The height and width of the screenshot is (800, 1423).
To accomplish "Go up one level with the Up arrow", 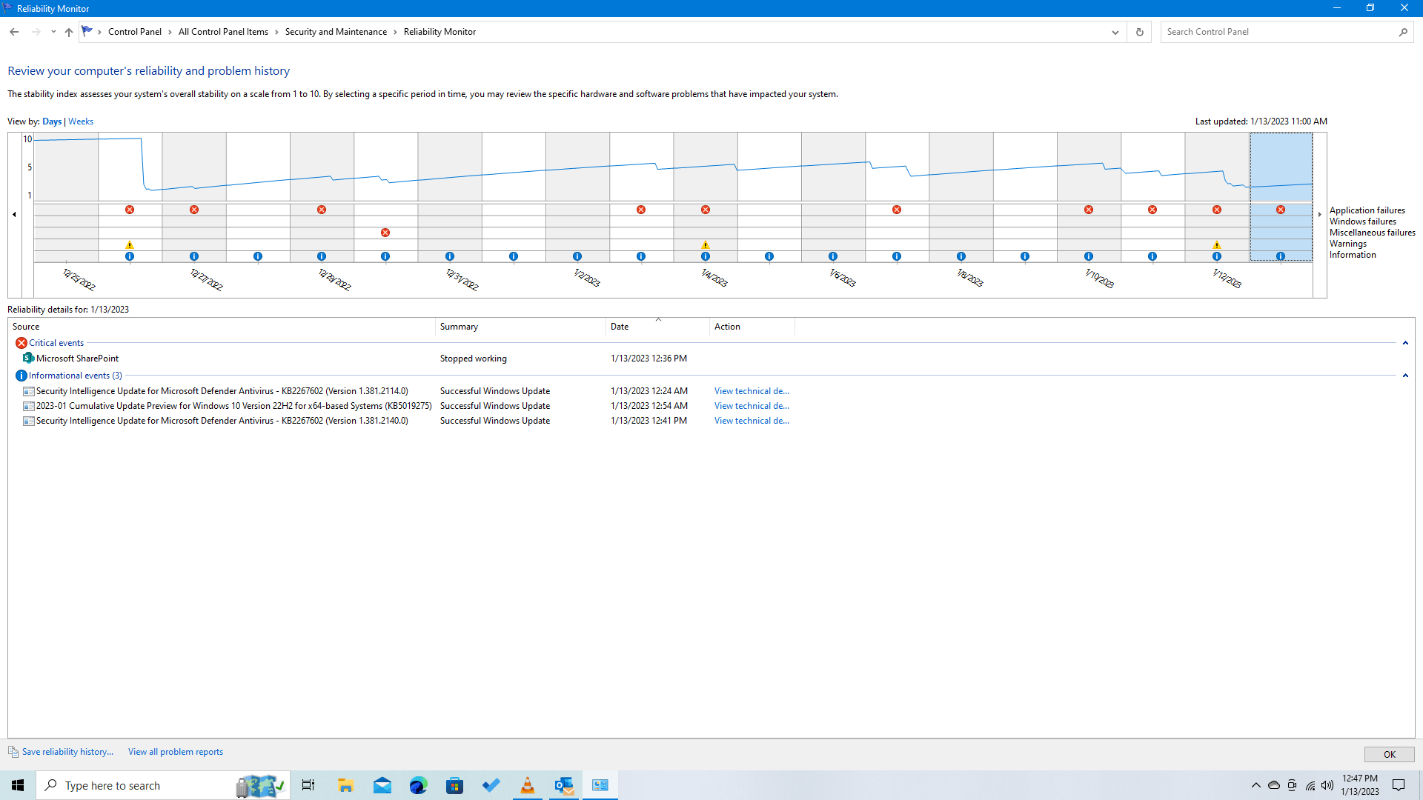I will (69, 32).
